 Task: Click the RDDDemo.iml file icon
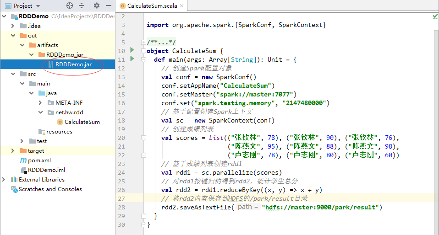[23, 170]
